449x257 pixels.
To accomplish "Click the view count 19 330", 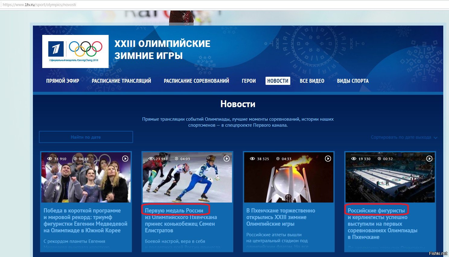I will click(x=365, y=159).
